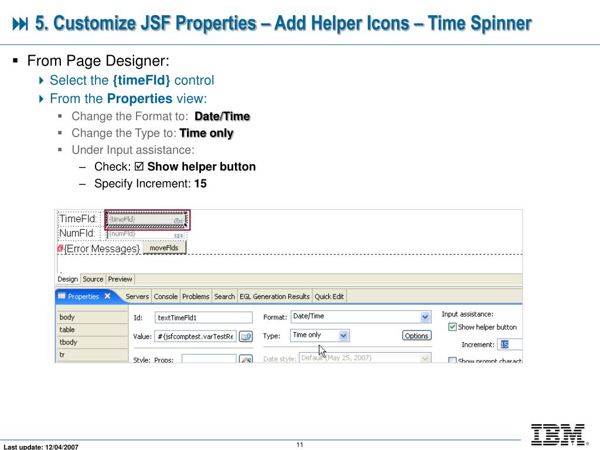The width and height of the screenshot is (600, 450).
Task: Click the Increment field containing 15
Action: pos(510,345)
